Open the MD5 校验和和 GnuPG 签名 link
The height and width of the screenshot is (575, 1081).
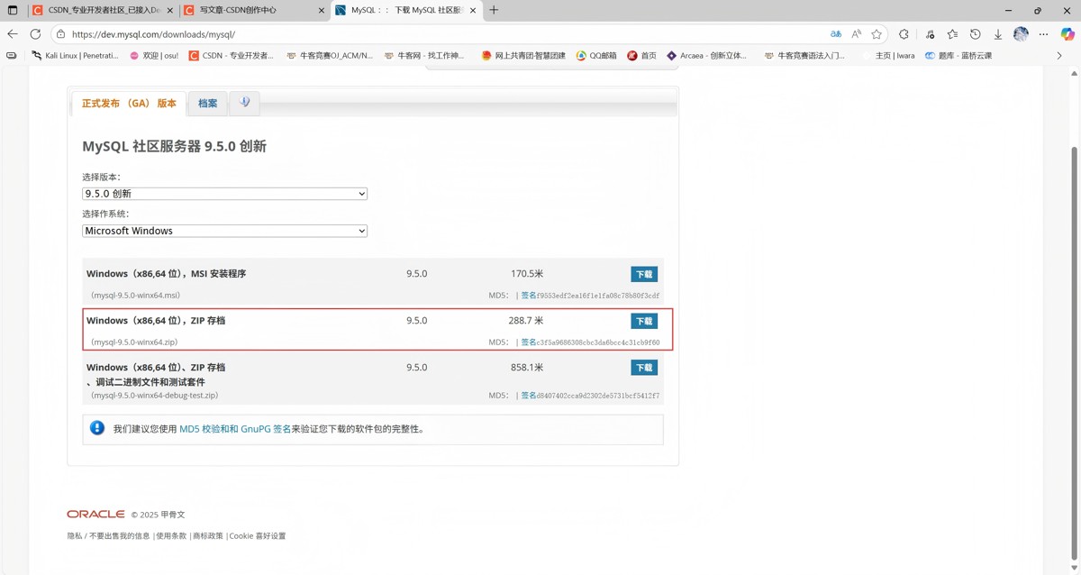(235, 429)
